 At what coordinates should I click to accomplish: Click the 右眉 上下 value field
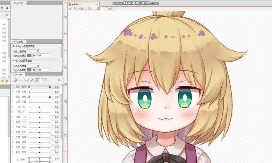55,122
